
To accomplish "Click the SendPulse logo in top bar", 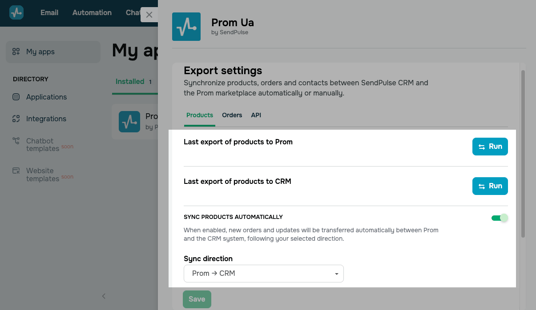I will point(16,12).
